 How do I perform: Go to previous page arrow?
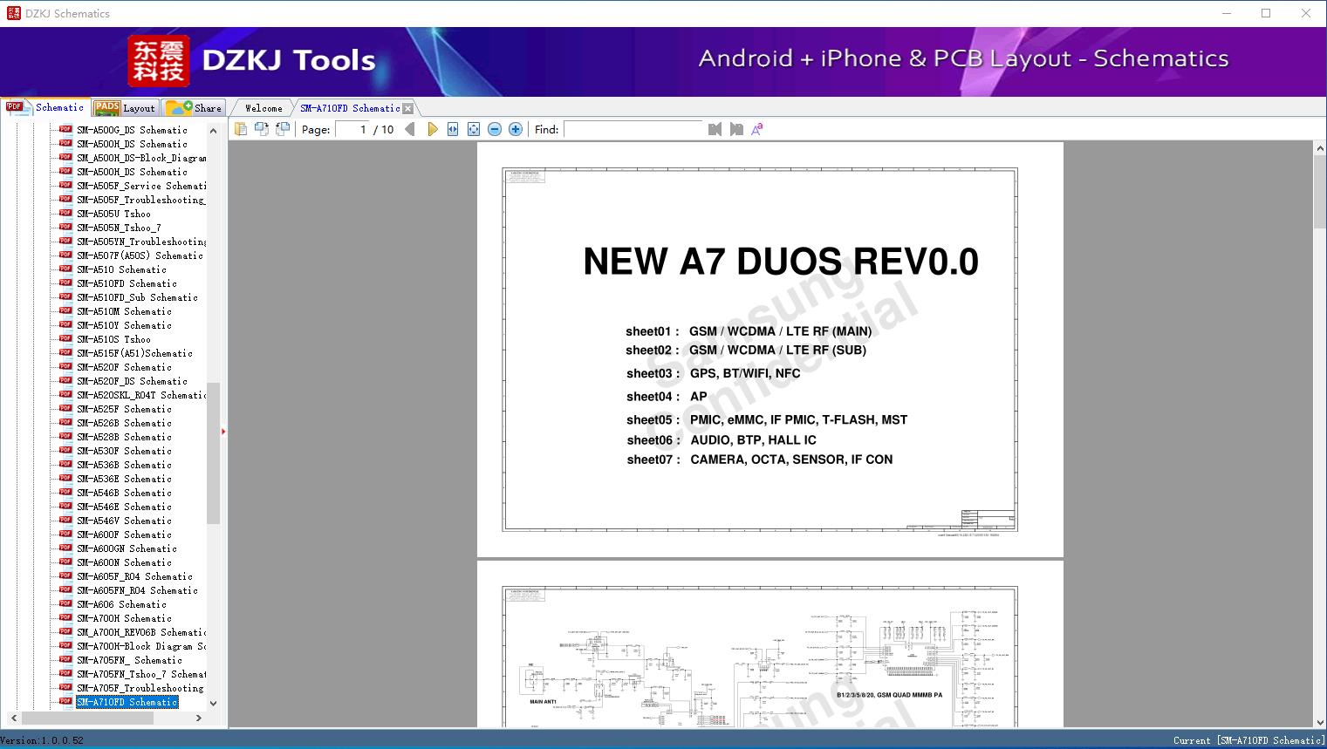(x=410, y=129)
